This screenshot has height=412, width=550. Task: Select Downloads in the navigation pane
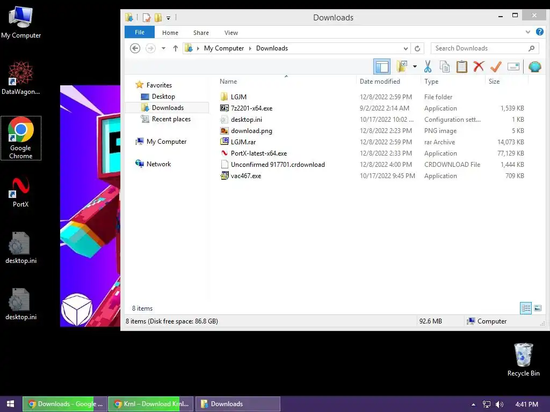(x=167, y=107)
